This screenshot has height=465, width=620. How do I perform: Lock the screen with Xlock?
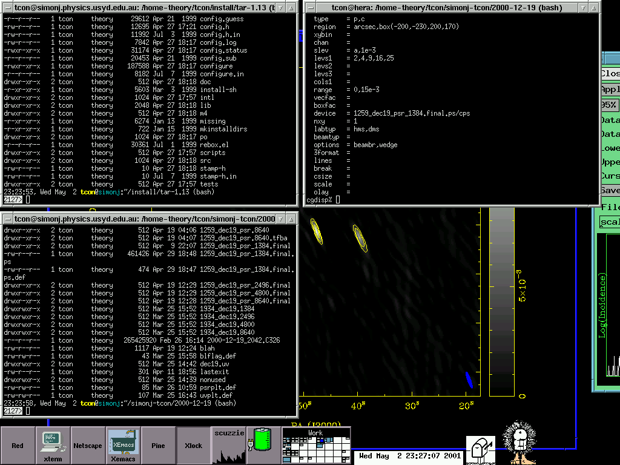coord(193,445)
